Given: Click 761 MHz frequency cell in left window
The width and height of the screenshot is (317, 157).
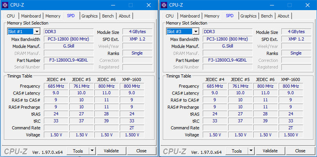Looking at the screenshot, I should [x=81, y=86].
